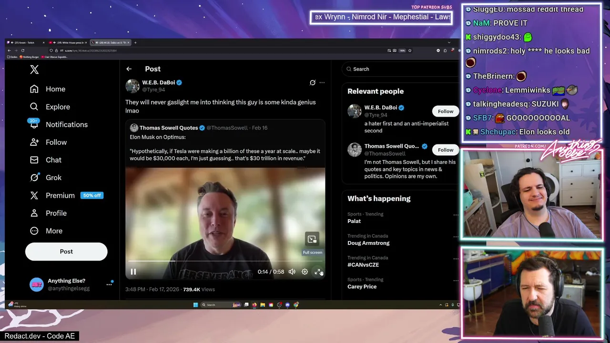Open Thomas Sowell Quo... profile in Relevant people

point(392,146)
